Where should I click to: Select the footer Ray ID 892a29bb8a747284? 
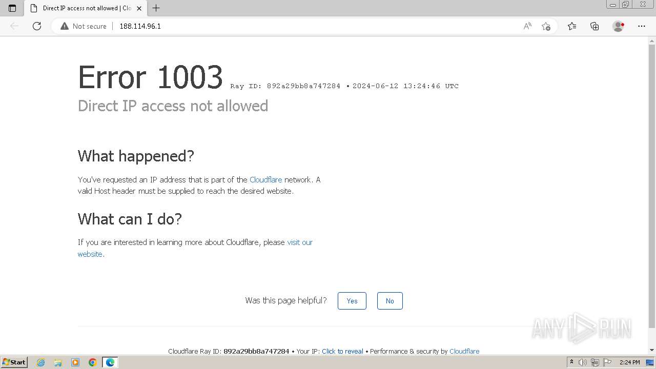click(256, 351)
